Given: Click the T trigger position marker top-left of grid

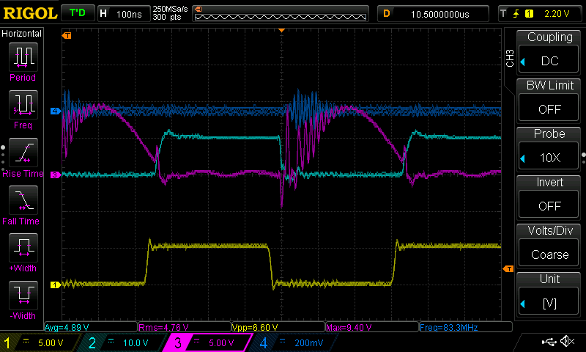Looking at the screenshot, I should [x=67, y=35].
